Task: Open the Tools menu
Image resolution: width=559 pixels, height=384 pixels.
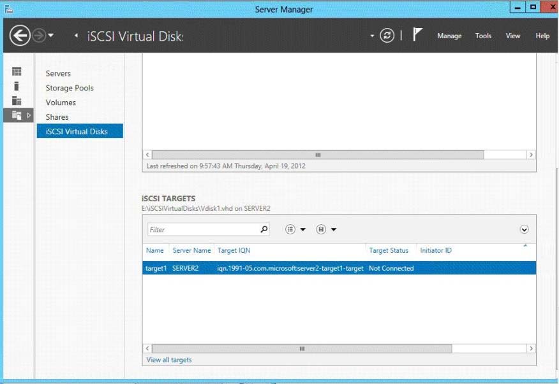Action: pos(483,36)
